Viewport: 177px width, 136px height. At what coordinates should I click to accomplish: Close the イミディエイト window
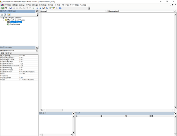[73, 113]
